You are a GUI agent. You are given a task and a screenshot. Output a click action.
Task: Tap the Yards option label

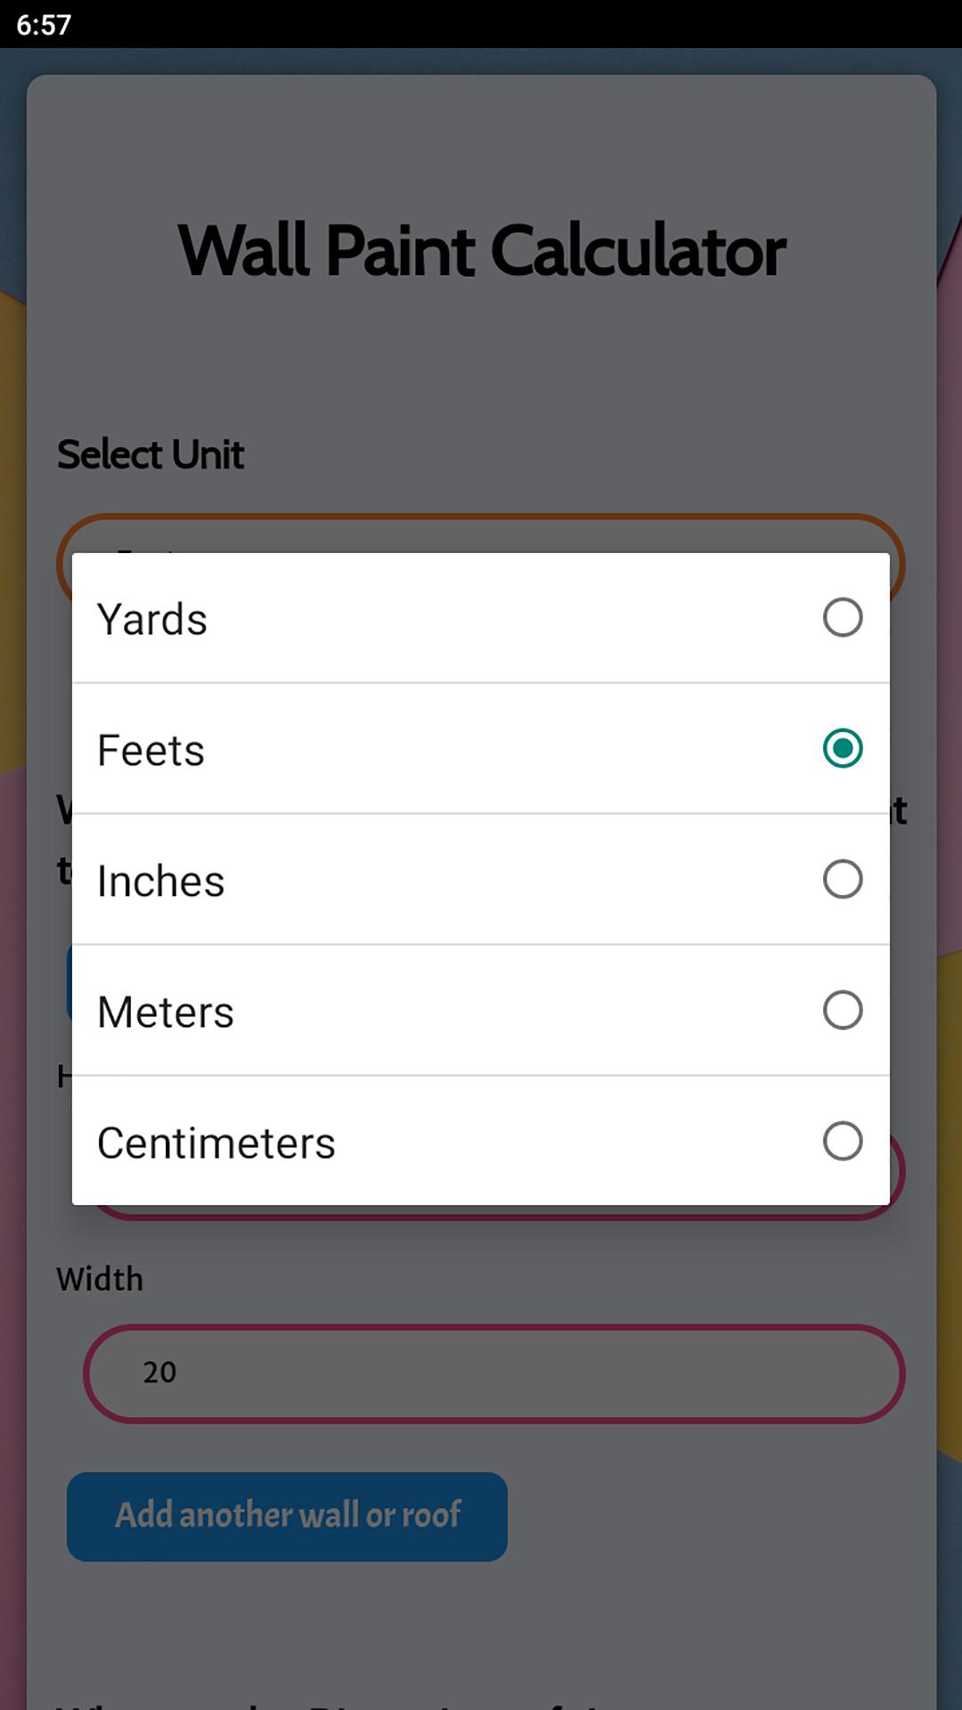pyautogui.click(x=152, y=619)
